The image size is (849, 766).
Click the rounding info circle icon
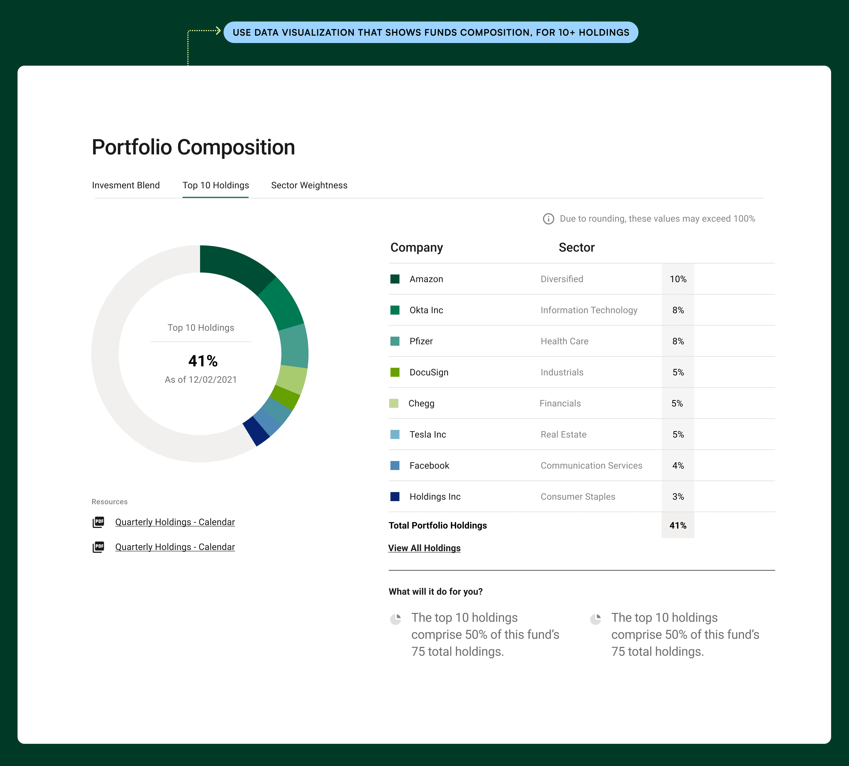[x=548, y=219]
